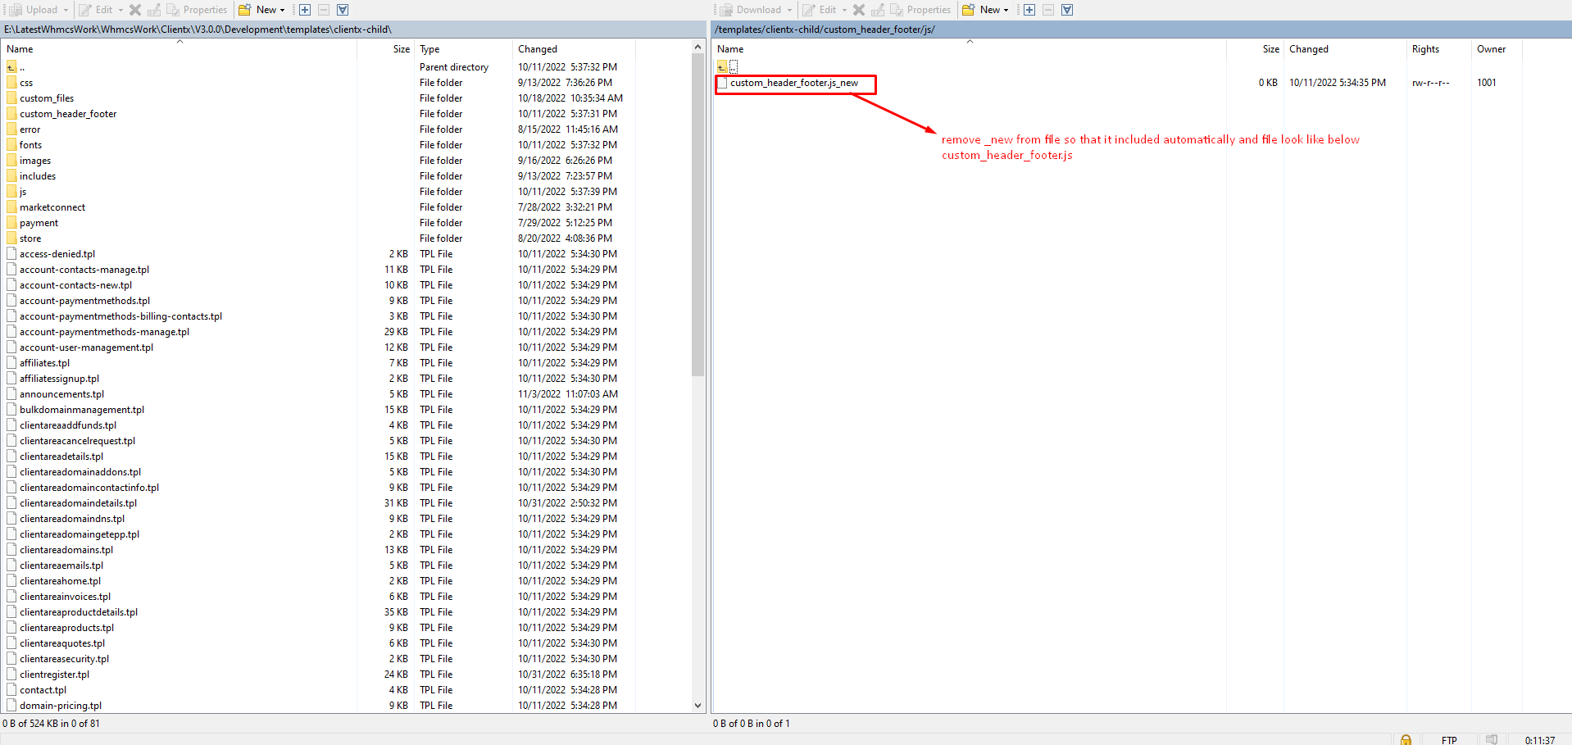Click the local panel scrollbar down arrow
1572x745 pixels.
[x=698, y=705]
